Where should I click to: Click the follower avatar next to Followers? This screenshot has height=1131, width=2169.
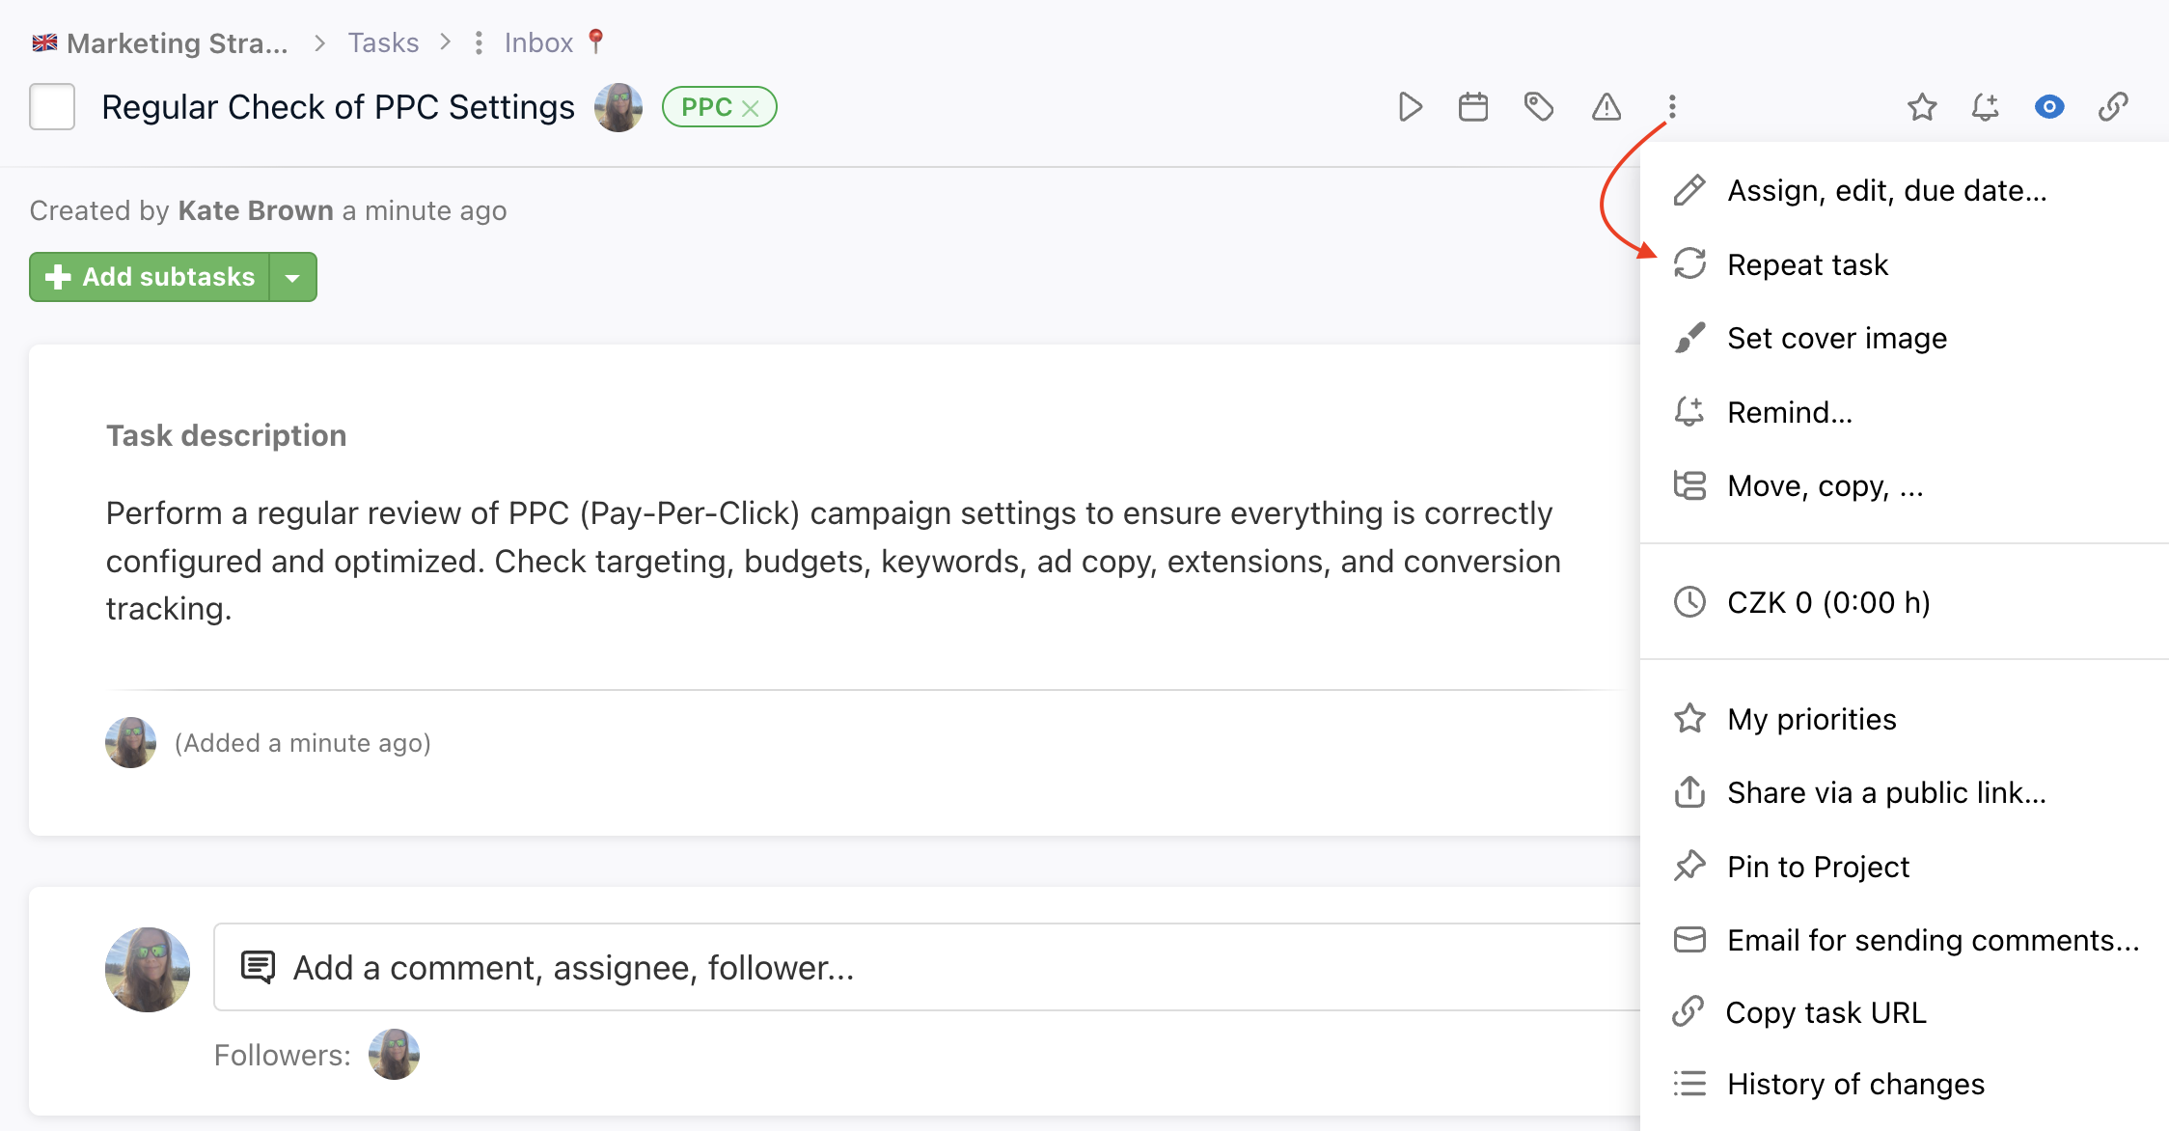click(x=394, y=1054)
